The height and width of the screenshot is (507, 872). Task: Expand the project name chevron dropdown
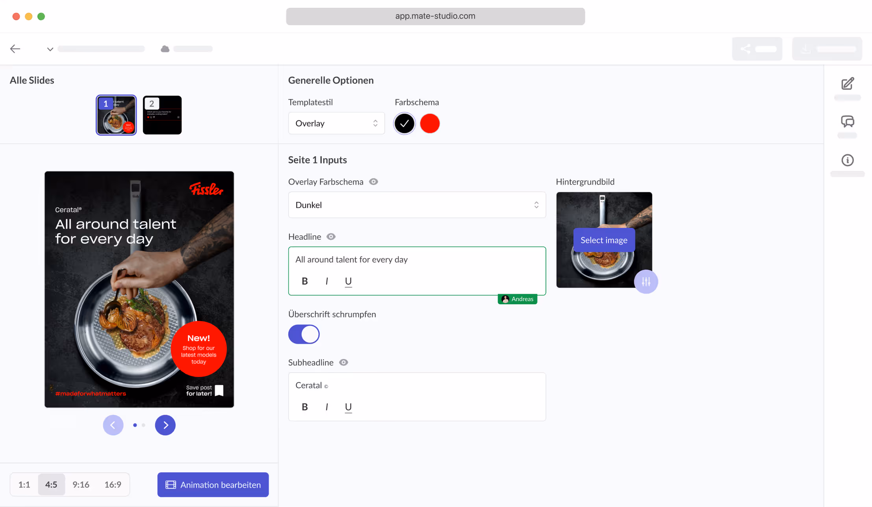coord(50,49)
